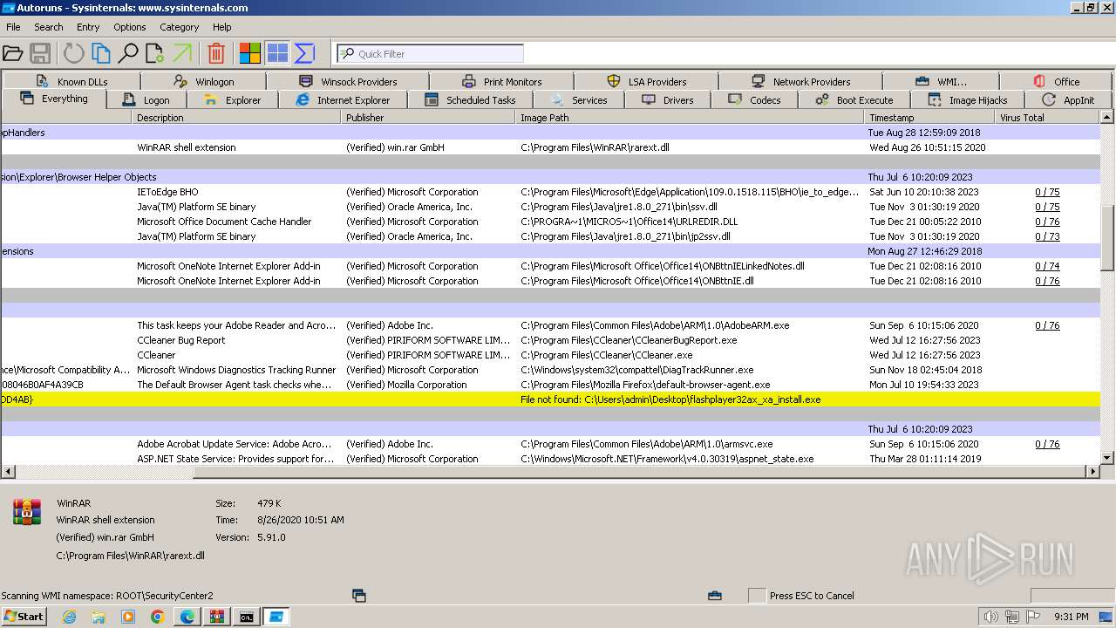This screenshot has width=1116, height=628.
Task: Select the CCleaner Bug Report entry
Action: [550, 340]
